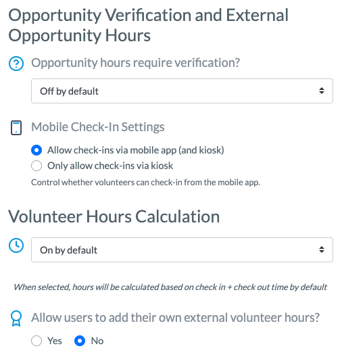Click the up-down arrows on Off by default

pyautogui.click(x=322, y=91)
